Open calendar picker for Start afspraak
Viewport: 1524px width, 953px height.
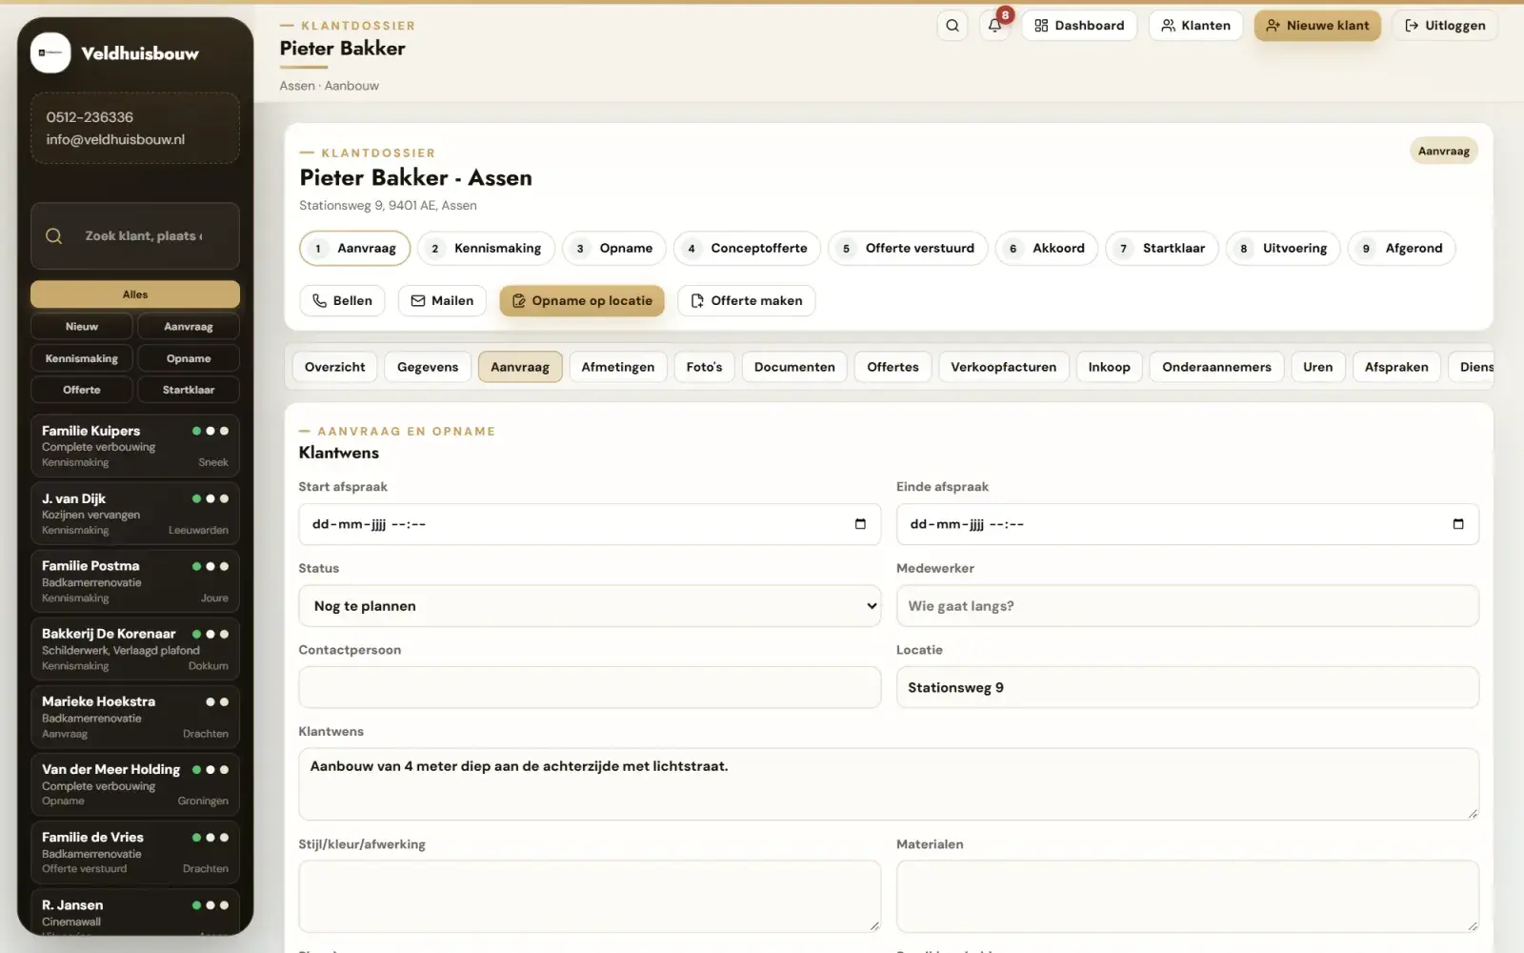coord(860,524)
